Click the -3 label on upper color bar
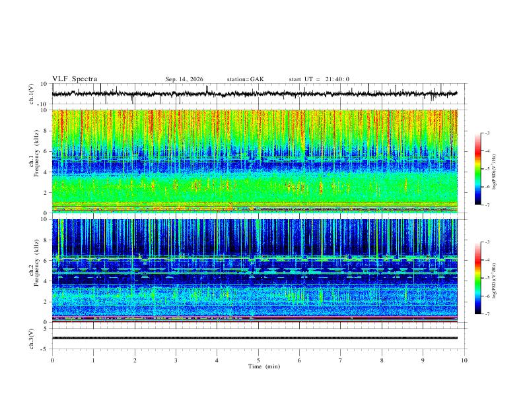The height and width of the screenshot is (404, 523). coord(487,133)
